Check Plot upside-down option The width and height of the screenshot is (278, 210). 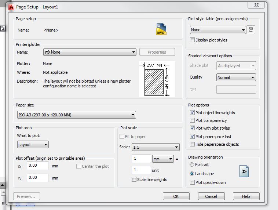point(193,182)
